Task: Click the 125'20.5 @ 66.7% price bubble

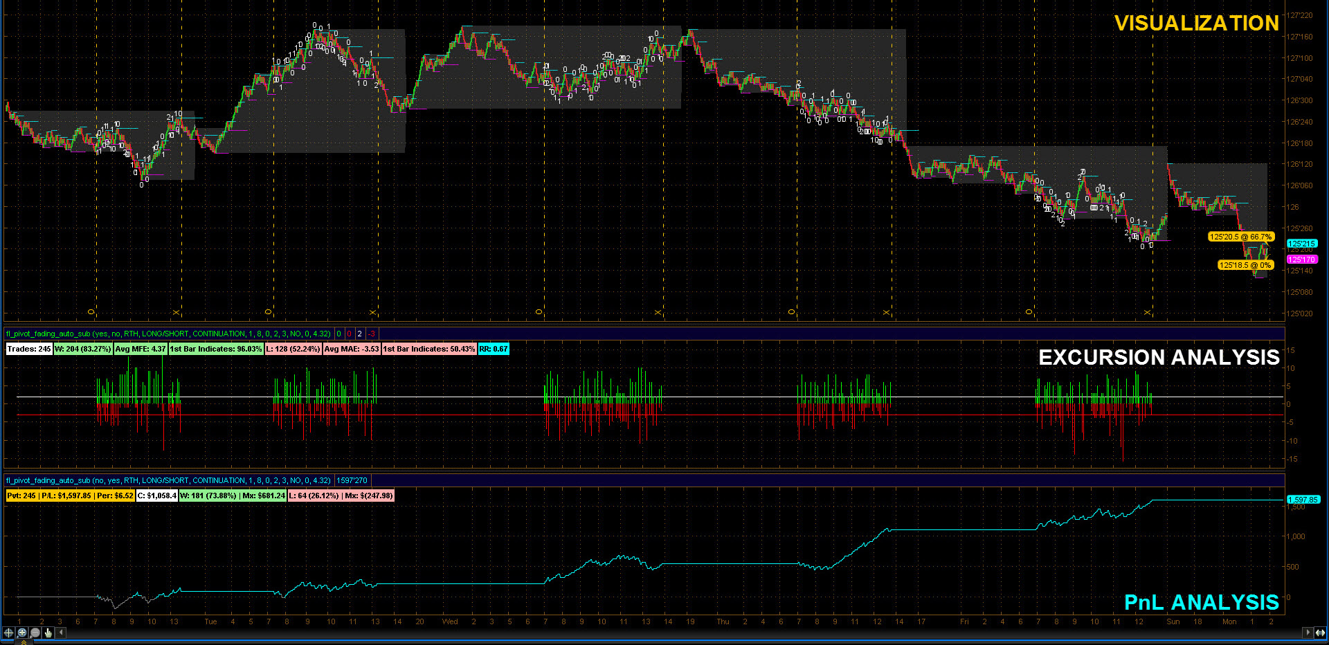Action: point(1240,237)
